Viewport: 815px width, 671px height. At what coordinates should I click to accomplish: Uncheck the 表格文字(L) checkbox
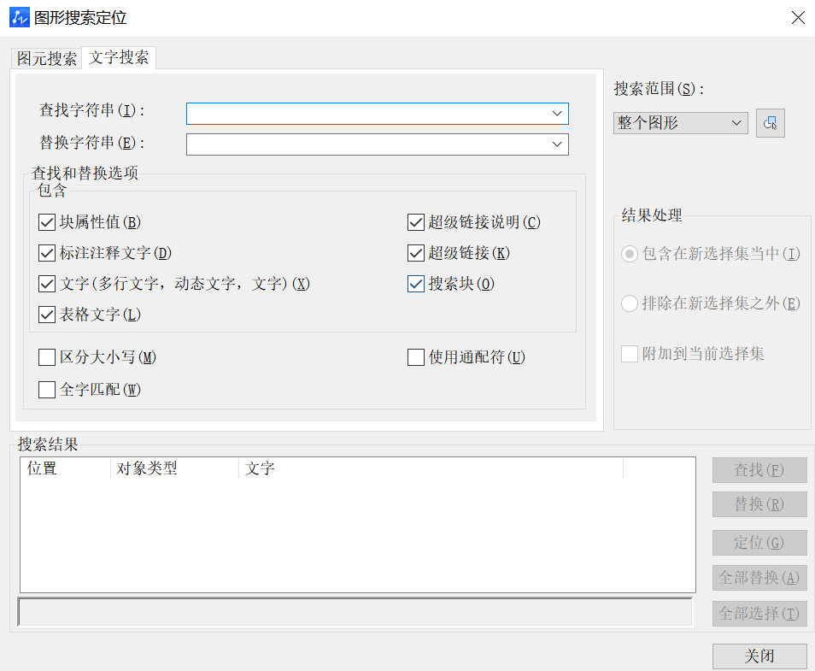(x=47, y=315)
